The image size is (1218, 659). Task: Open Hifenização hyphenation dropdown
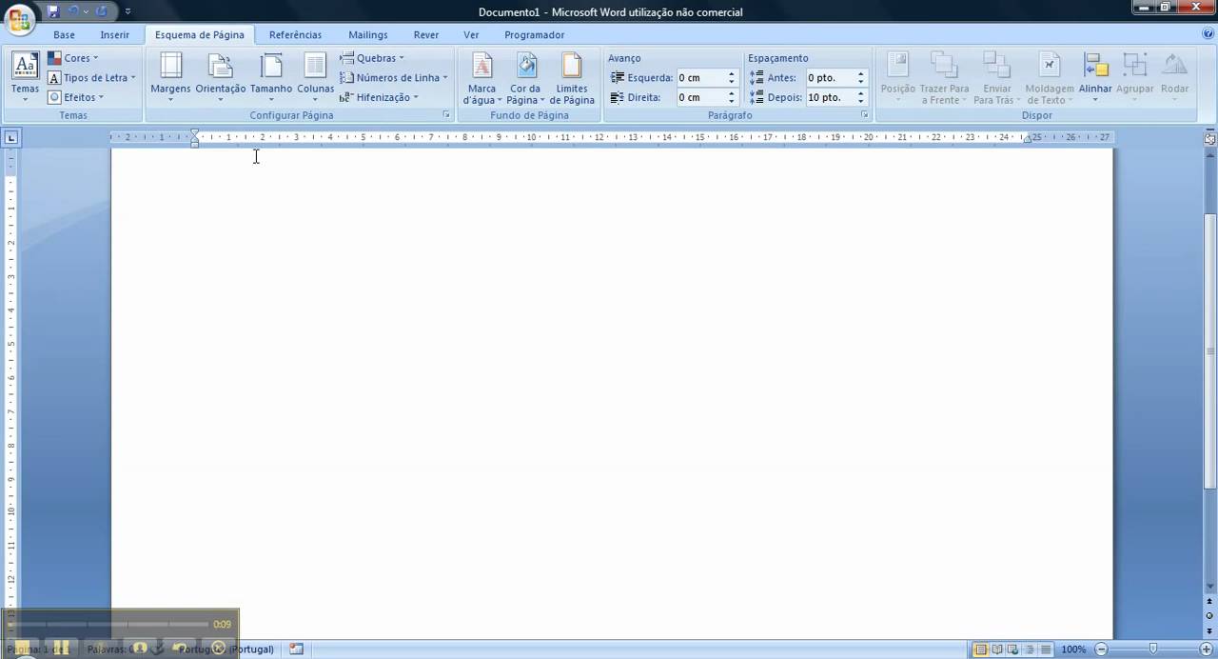point(379,97)
